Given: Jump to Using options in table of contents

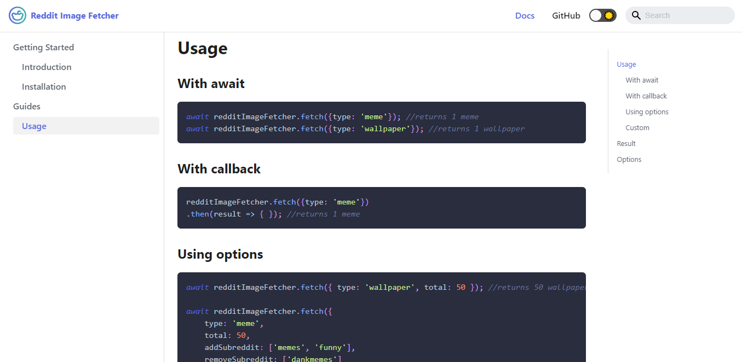Looking at the screenshot, I should coord(647,112).
